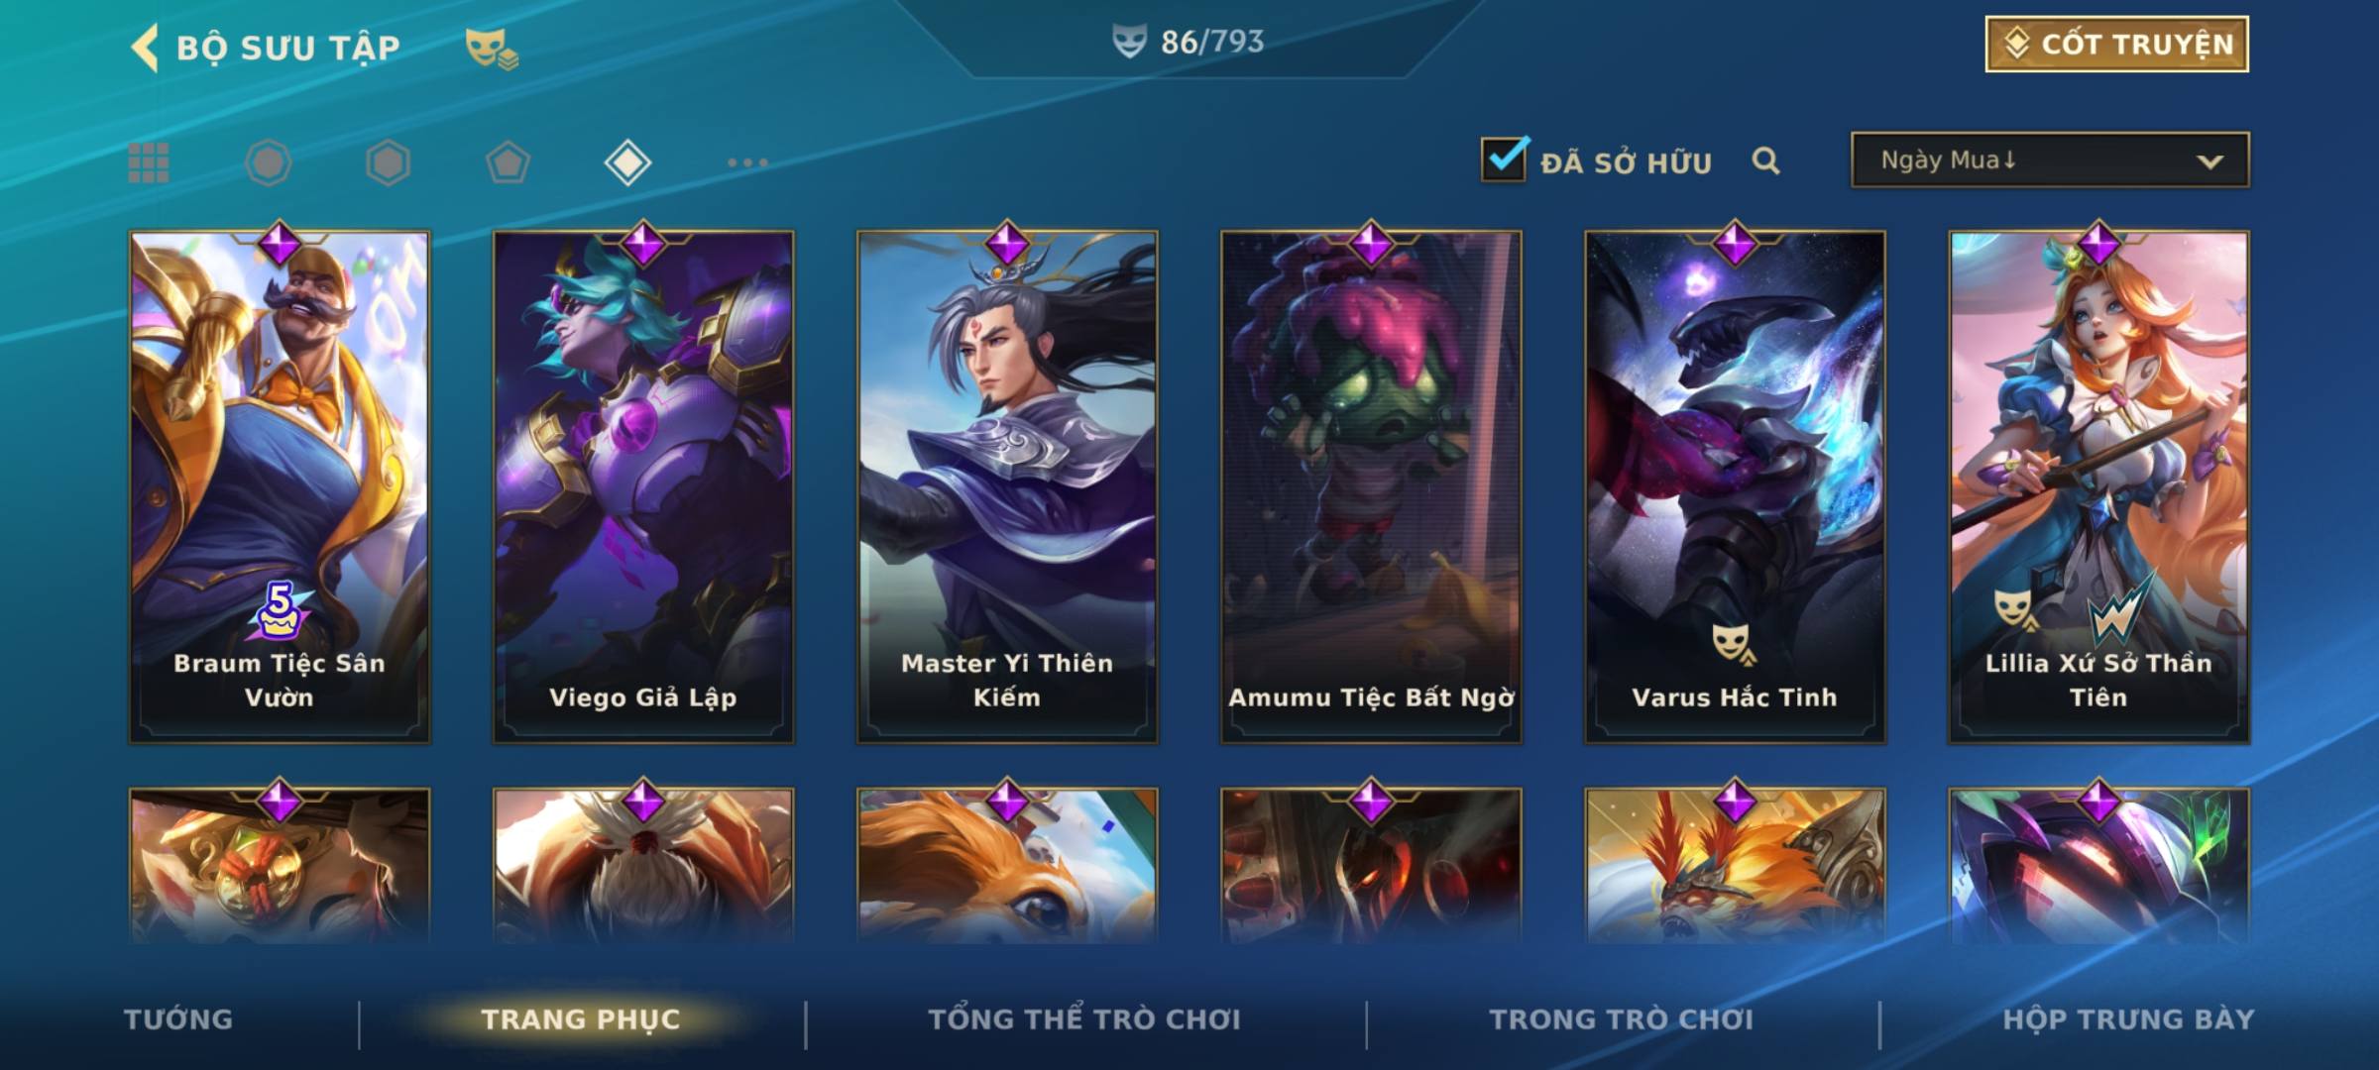Open the golden mask skin shop icon
The width and height of the screenshot is (2379, 1070).
click(x=492, y=49)
